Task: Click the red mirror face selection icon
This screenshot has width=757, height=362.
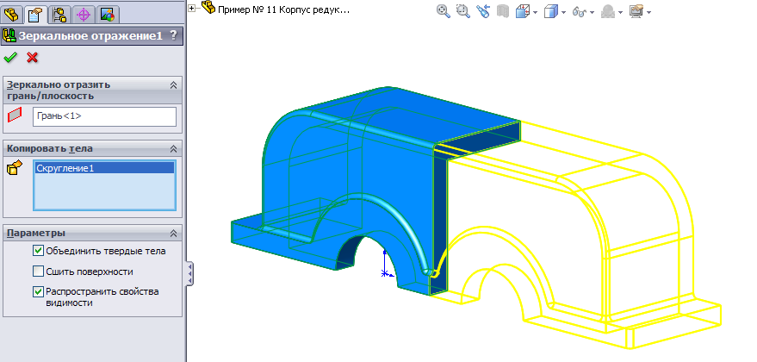Action: 15,115
